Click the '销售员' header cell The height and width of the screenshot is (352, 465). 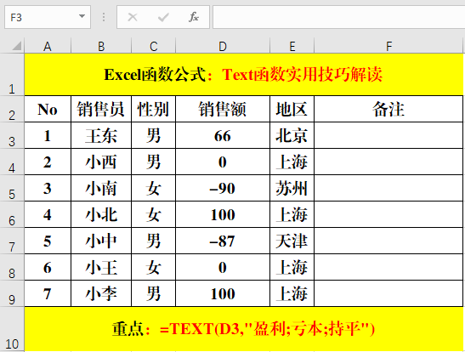[x=101, y=109]
